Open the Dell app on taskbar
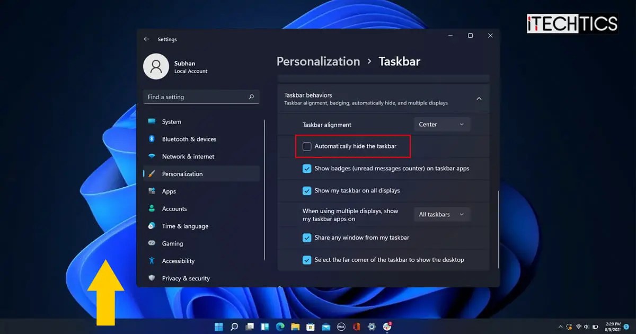This screenshot has width=636, height=334. [342, 327]
